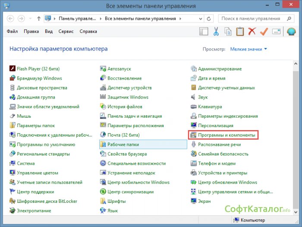
Task: Open Программы и компоненты
Action: tap(226, 135)
